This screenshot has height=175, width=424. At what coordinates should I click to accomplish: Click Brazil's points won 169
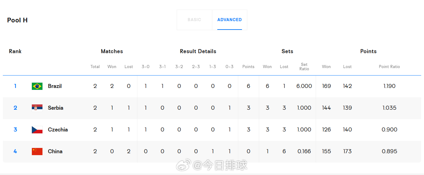tap(326, 86)
